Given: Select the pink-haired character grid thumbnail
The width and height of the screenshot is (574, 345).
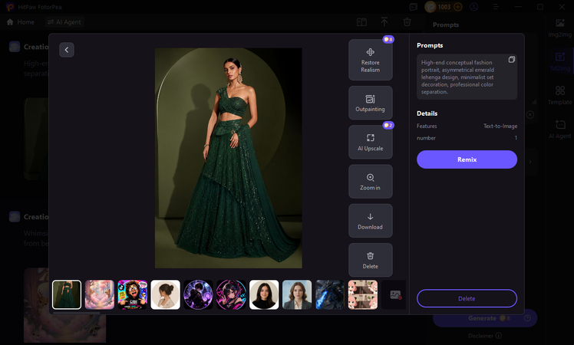Looking at the screenshot, I should click(x=363, y=295).
